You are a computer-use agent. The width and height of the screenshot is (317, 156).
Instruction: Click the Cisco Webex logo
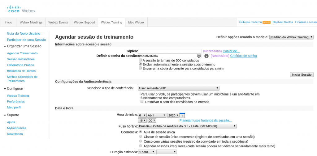21,9
